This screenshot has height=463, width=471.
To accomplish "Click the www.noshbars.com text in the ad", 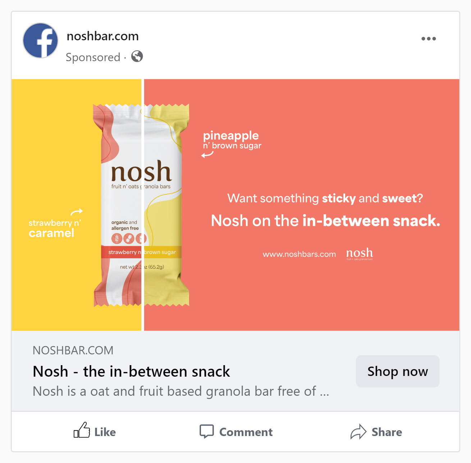I will tap(299, 254).
